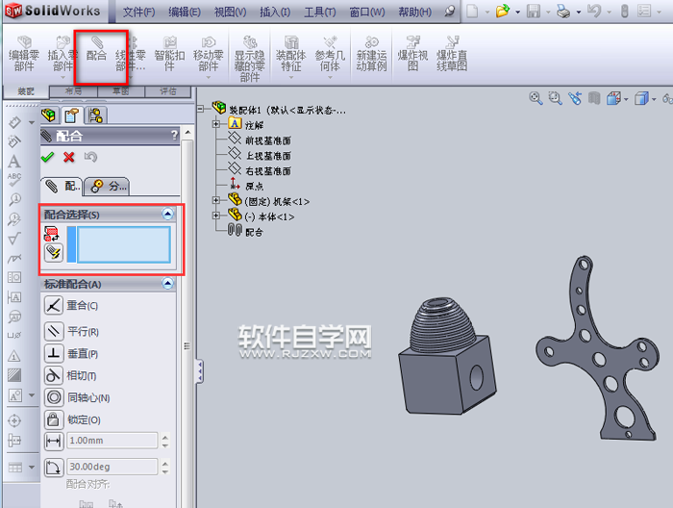Select 重合 coincident mate icon
The height and width of the screenshot is (508, 673).
tap(54, 306)
